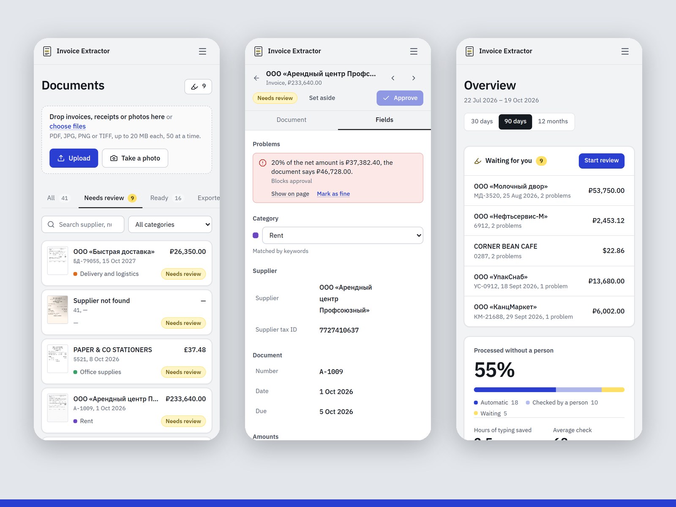The height and width of the screenshot is (507, 676).
Task: Open ООО «Молочный двор» row in Overview
Action: click(x=549, y=191)
